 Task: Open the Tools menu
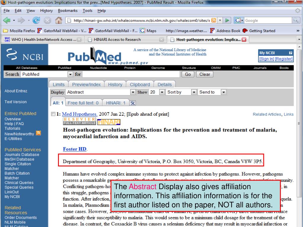[x=88, y=11]
